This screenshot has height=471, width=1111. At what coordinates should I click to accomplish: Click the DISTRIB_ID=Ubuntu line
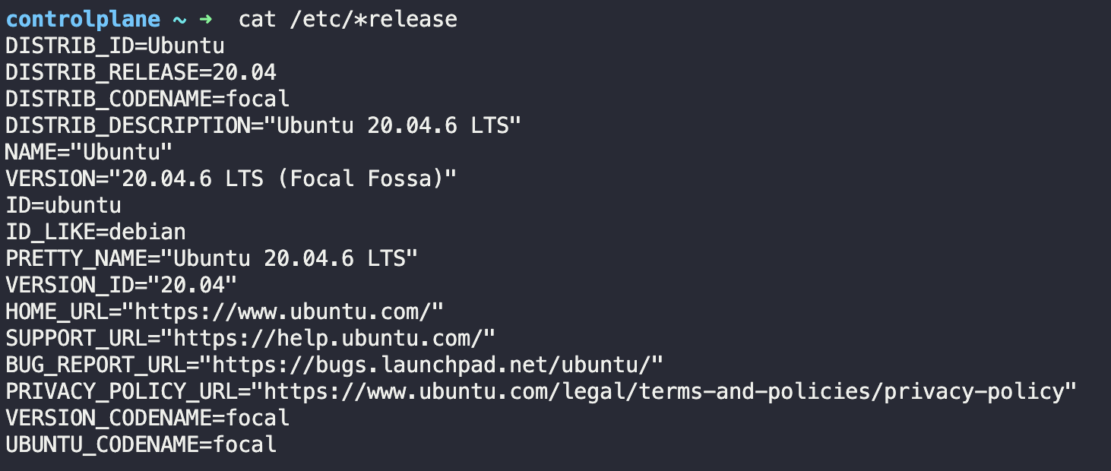click(x=116, y=46)
